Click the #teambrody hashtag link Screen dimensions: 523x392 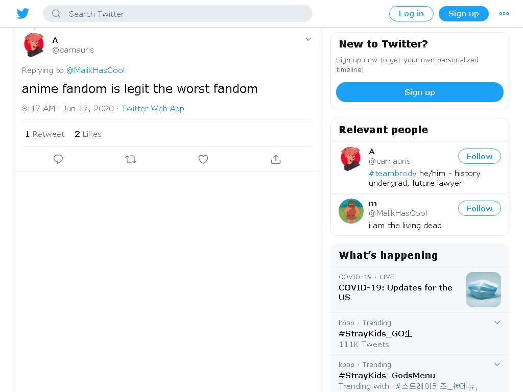point(393,174)
